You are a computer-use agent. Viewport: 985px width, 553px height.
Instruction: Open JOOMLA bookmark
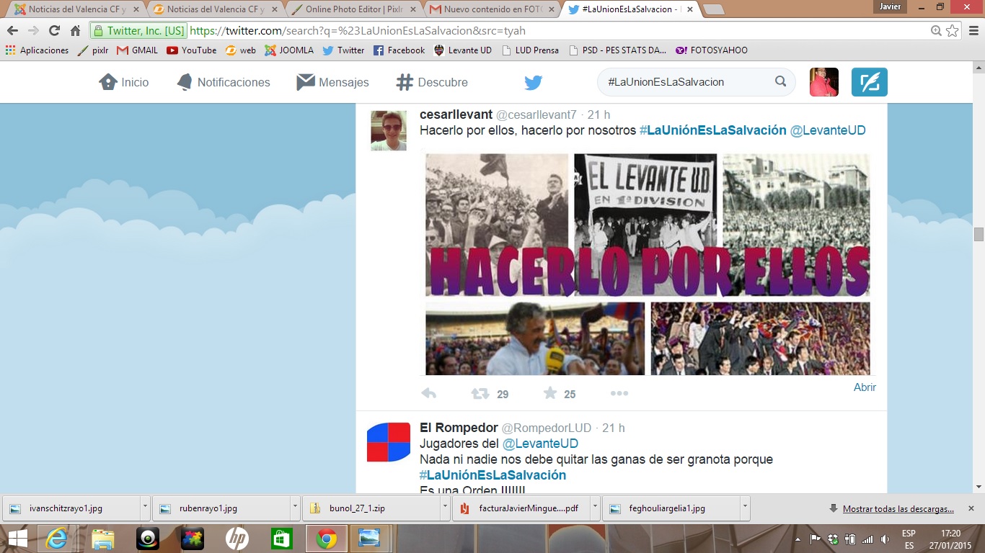(289, 50)
